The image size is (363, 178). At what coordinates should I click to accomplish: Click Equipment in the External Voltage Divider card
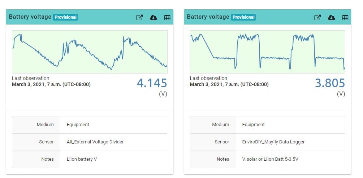click(78, 125)
